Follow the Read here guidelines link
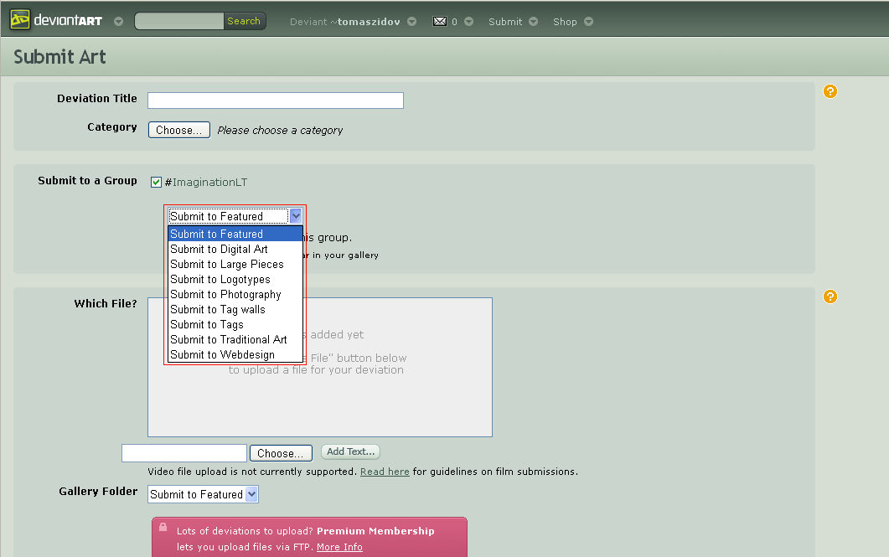 [385, 472]
